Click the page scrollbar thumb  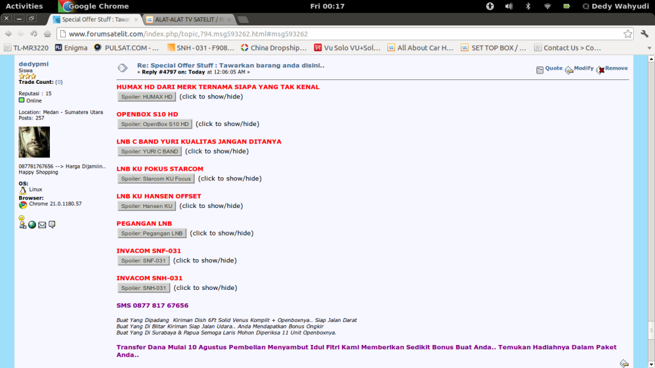[651, 331]
